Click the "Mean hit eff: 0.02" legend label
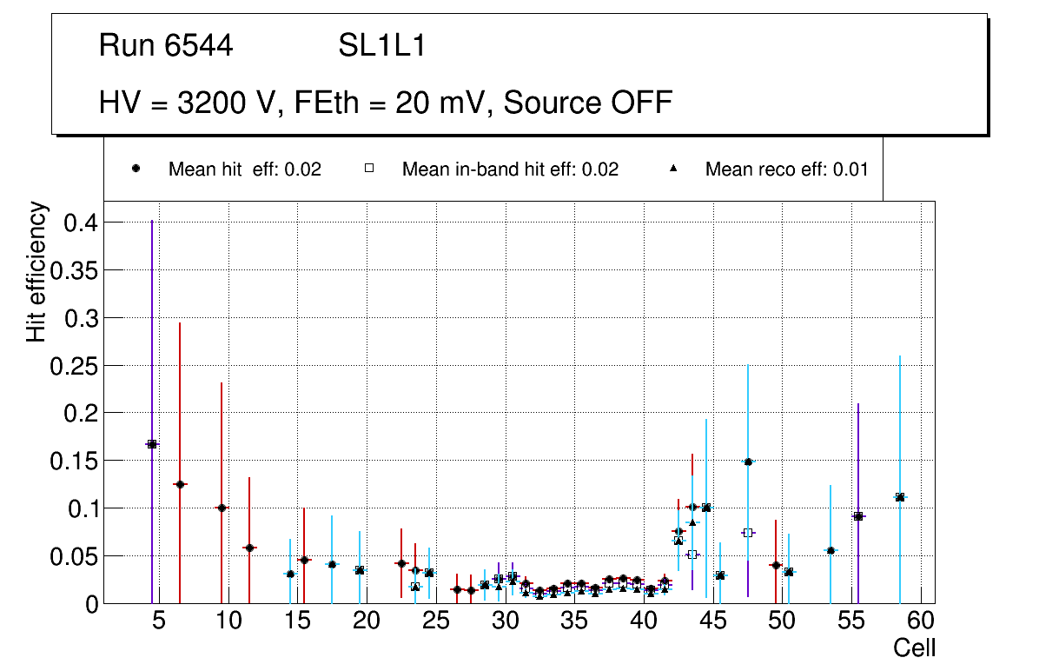This screenshot has height=671, width=1039. coord(244,169)
